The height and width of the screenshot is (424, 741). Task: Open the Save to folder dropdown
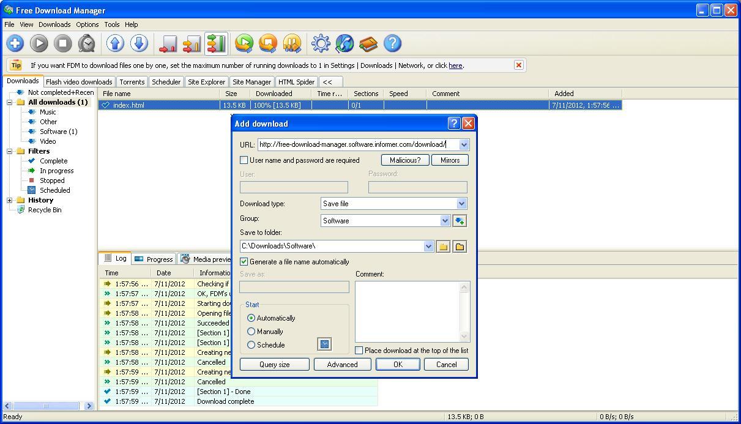pyautogui.click(x=428, y=246)
